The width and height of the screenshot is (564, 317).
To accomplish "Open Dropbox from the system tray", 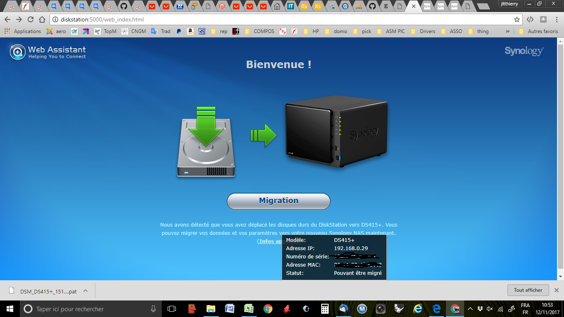I will (x=480, y=309).
